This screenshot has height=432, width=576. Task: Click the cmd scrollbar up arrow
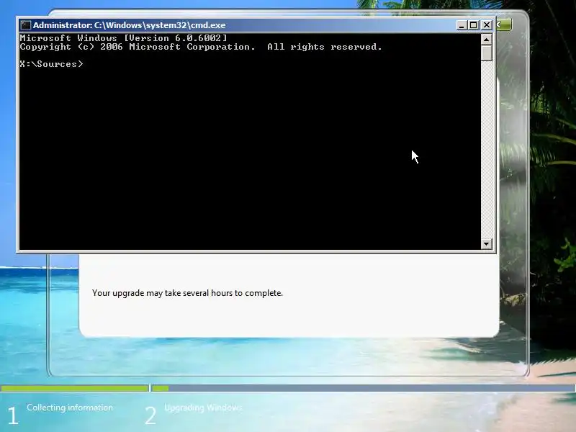tap(487, 40)
